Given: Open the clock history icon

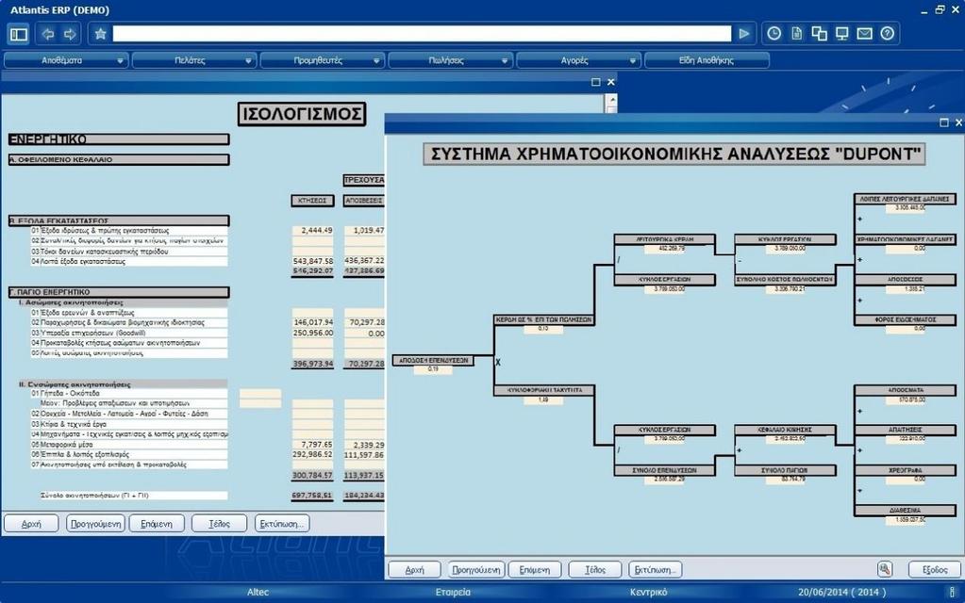Looking at the screenshot, I should click(774, 34).
